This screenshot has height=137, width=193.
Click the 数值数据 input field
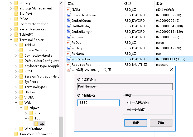pyautogui.click(x=98, y=103)
